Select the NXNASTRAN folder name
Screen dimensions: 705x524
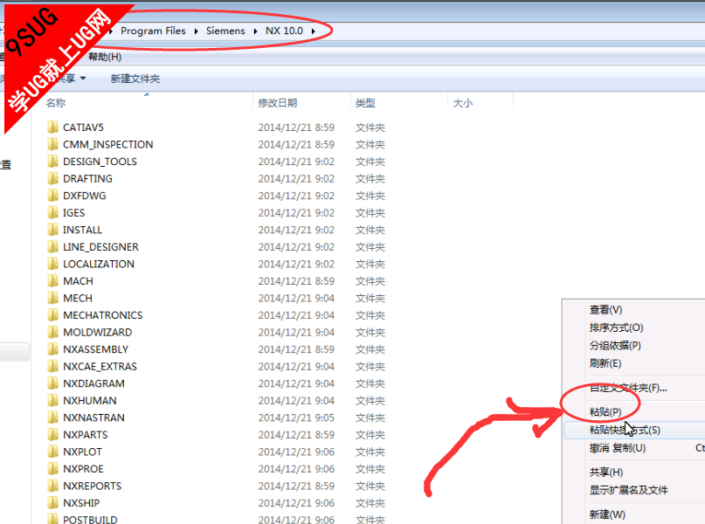pyautogui.click(x=94, y=417)
